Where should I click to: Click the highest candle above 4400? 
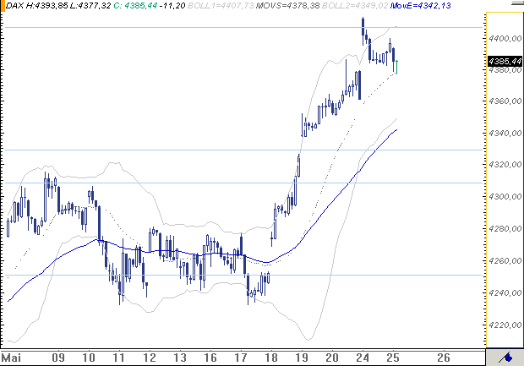363,30
